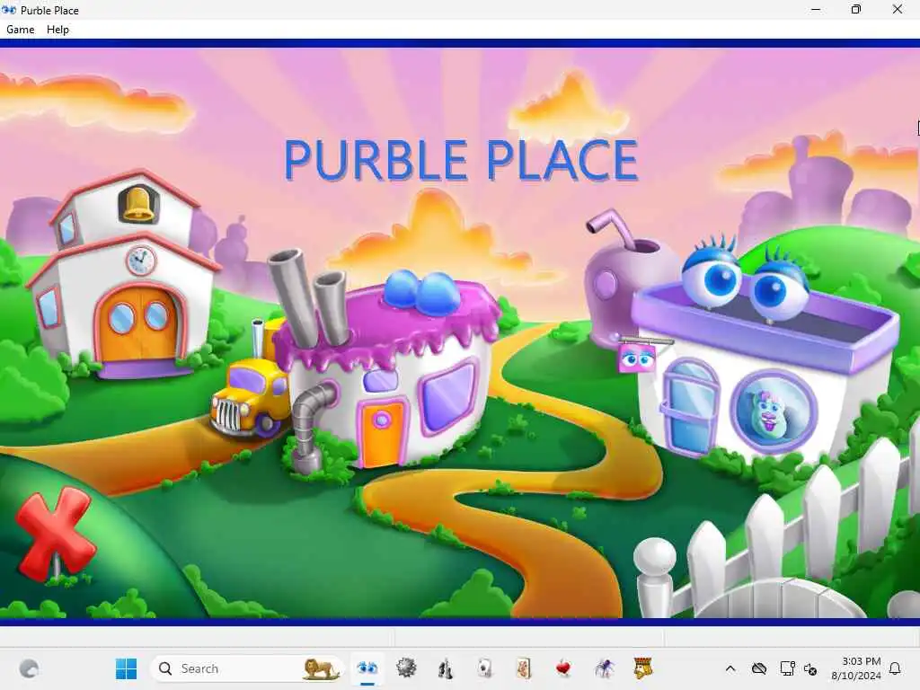Click the muted volume tray icon
This screenshot has height=690, width=920.
point(810,668)
